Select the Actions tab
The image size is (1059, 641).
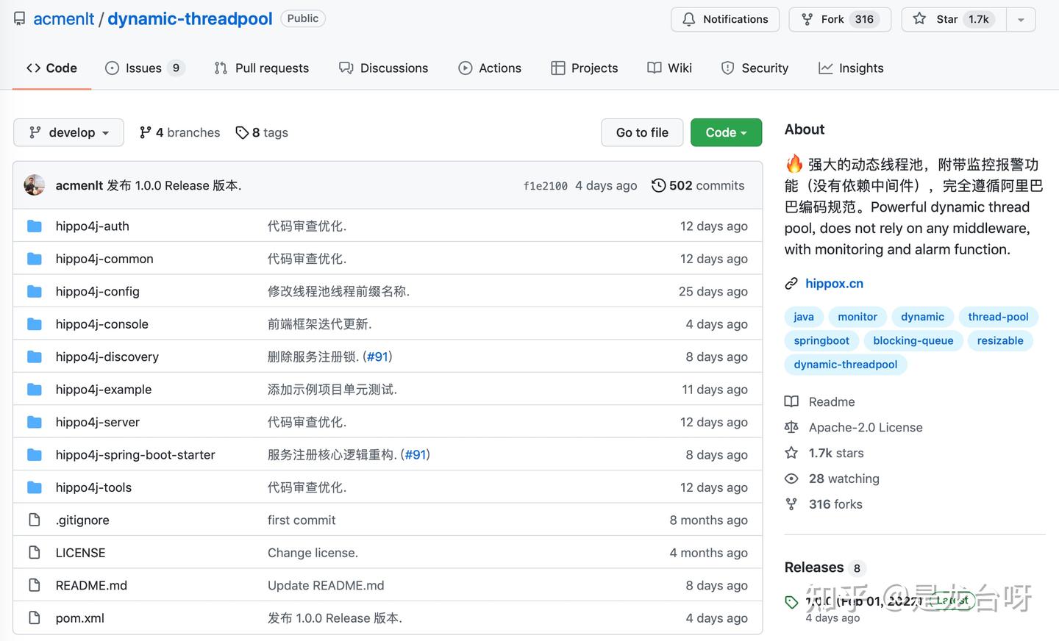tap(490, 68)
